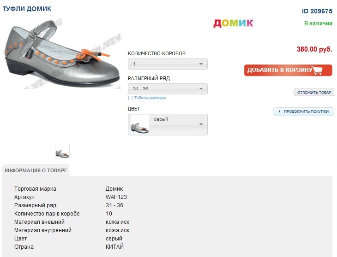
Task: Click the article value WAF123
Action: pos(115,197)
